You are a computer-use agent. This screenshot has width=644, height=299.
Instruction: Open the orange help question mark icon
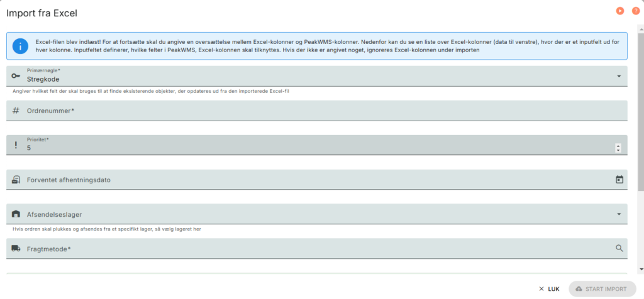[635, 11]
